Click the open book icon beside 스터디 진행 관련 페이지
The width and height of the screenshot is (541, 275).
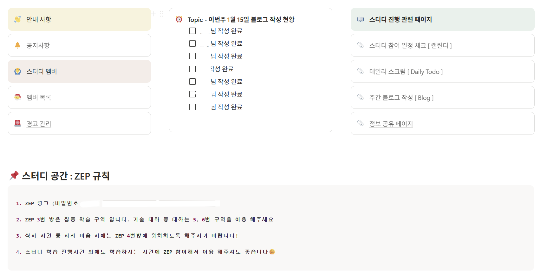pyautogui.click(x=360, y=19)
